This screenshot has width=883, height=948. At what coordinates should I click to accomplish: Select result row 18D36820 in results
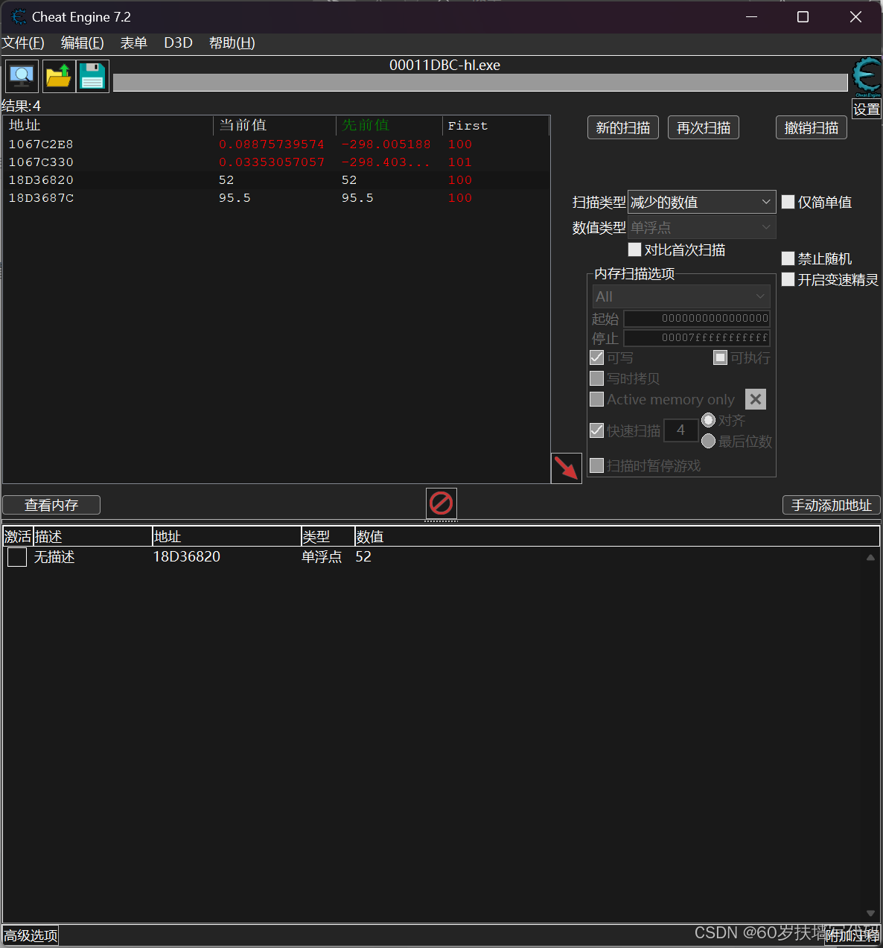[x=276, y=180]
